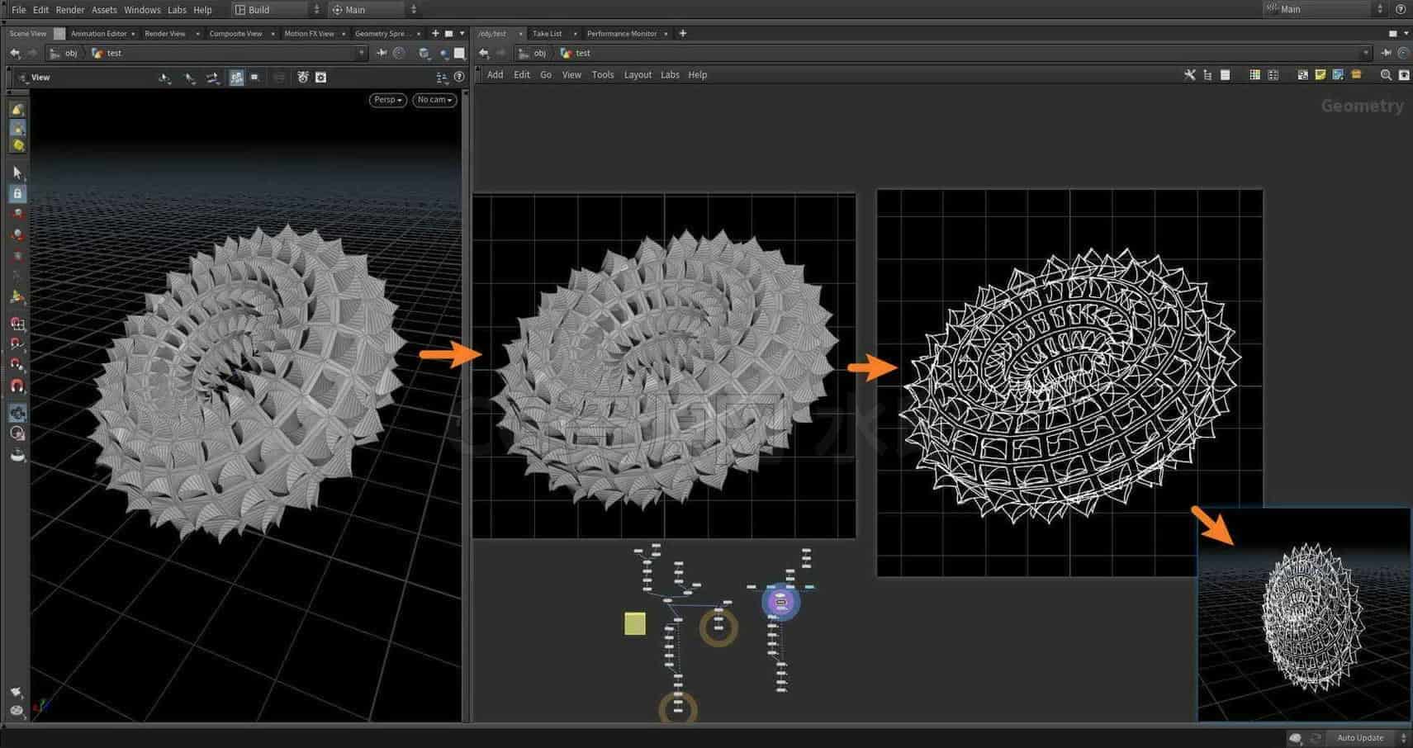Click the back arrow in scene view path bar

15,53
